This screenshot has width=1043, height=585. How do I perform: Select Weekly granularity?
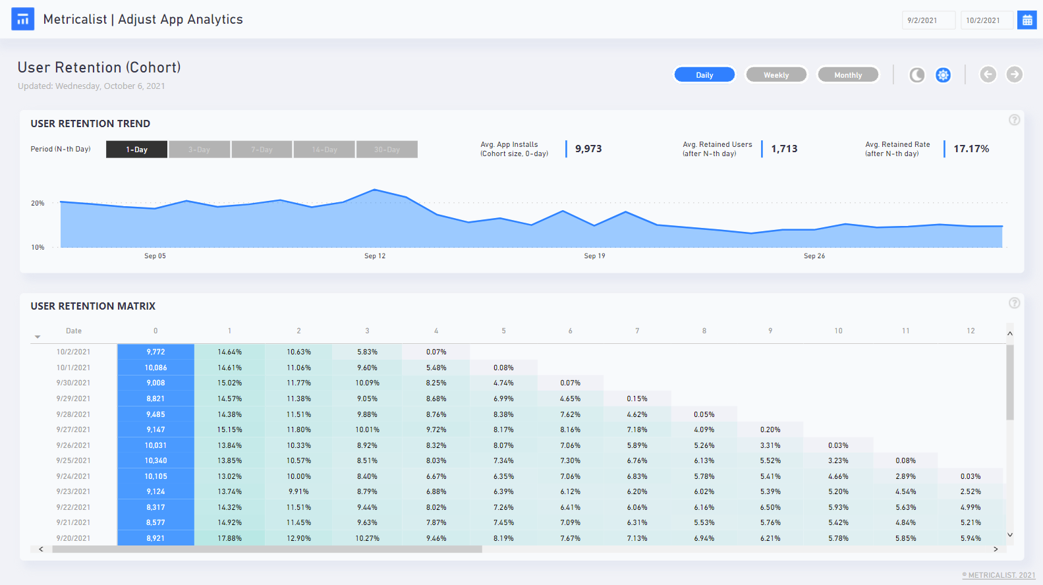[776, 75]
